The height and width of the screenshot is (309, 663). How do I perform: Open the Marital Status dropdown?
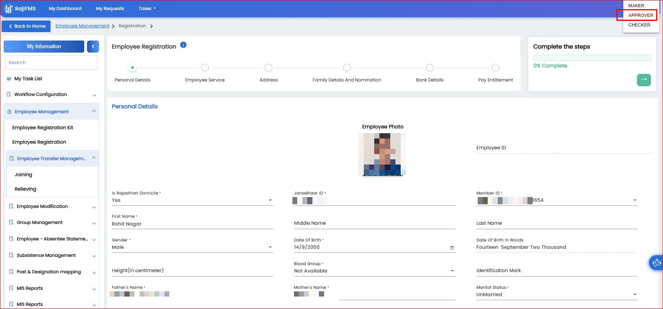pyautogui.click(x=557, y=295)
